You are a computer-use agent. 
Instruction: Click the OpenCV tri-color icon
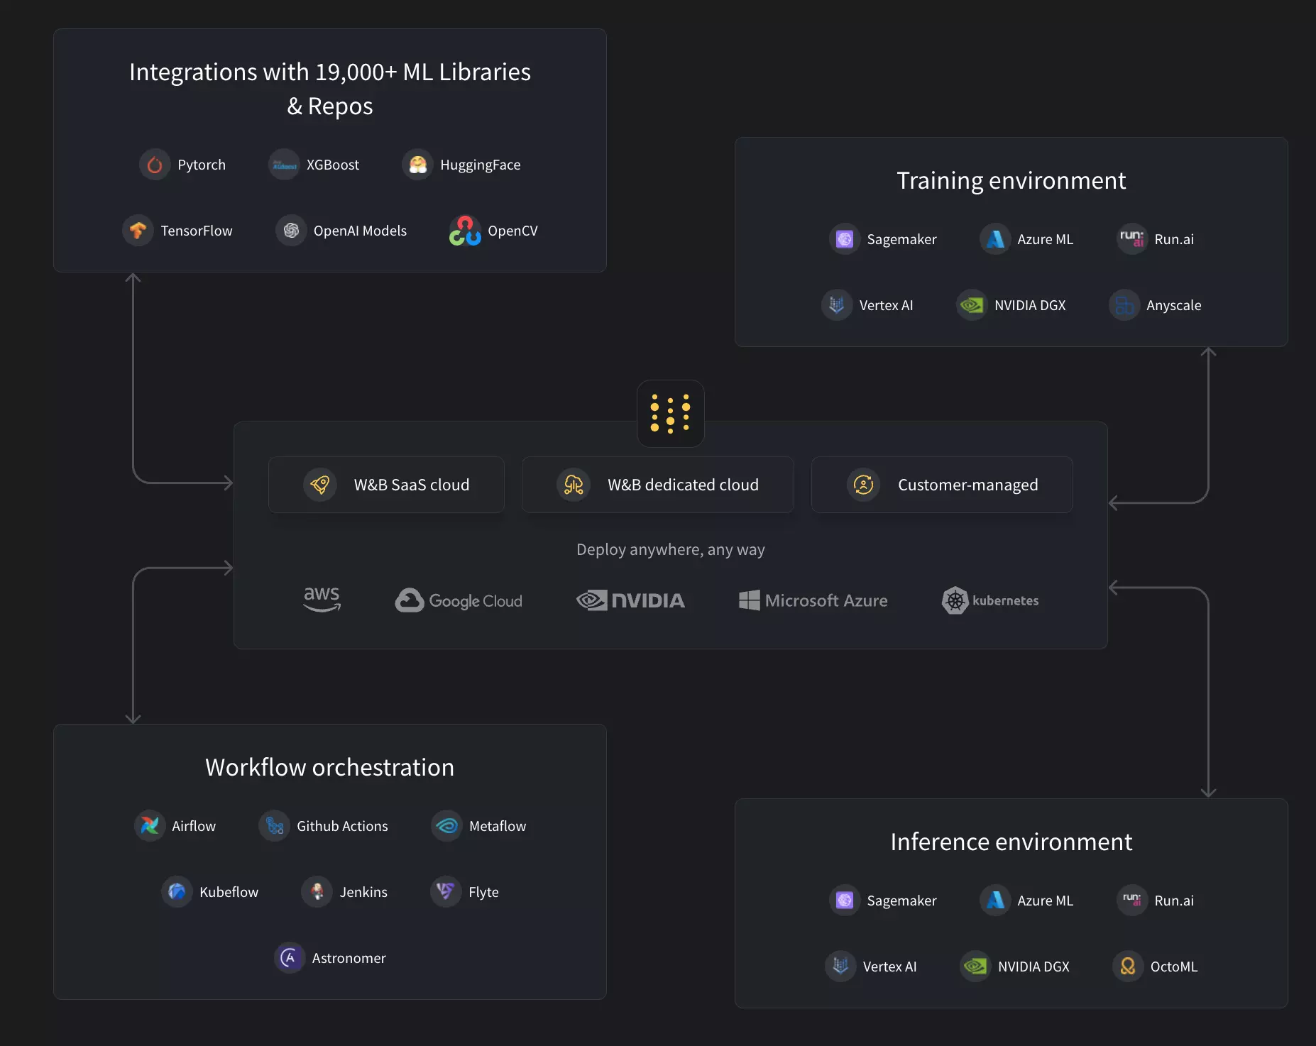pyautogui.click(x=465, y=231)
